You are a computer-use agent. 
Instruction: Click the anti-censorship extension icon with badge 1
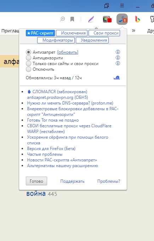[122, 19]
